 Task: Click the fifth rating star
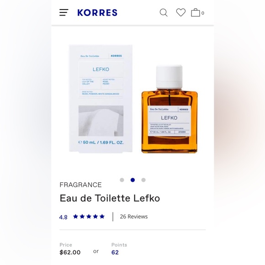[102, 216]
